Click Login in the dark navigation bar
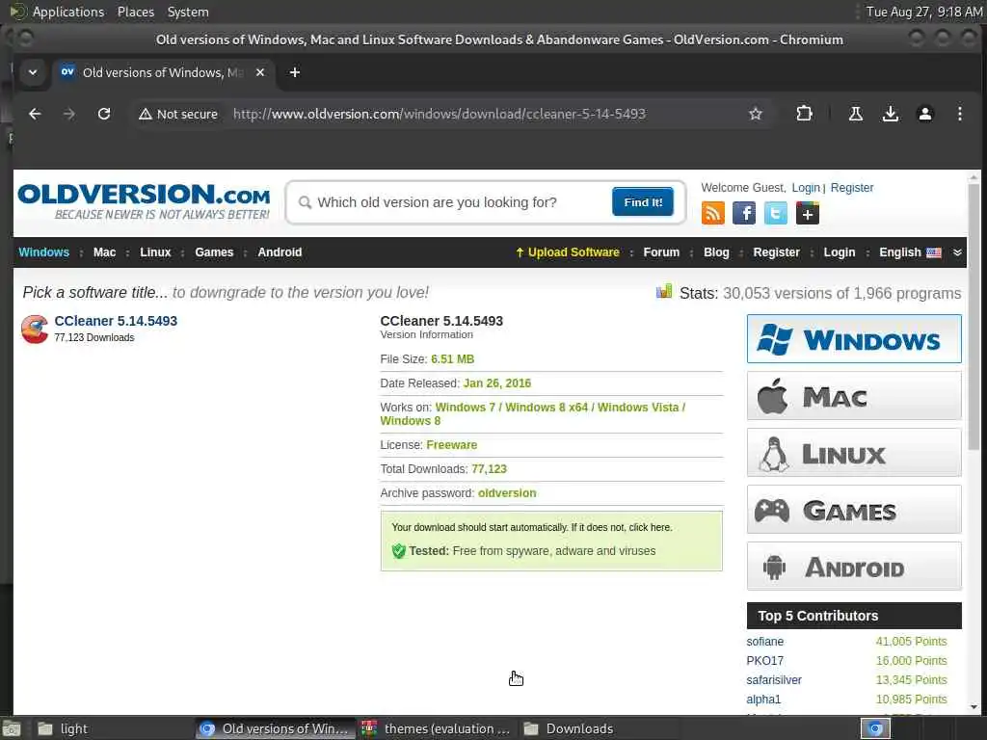The width and height of the screenshot is (987, 740). click(x=840, y=252)
